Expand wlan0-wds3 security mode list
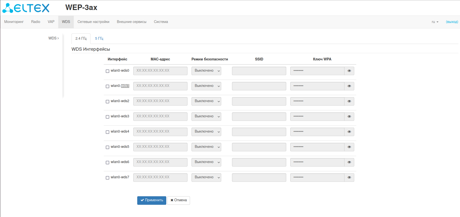The width and height of the screenshot is (460, 217). point(206,117)
